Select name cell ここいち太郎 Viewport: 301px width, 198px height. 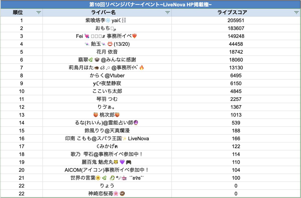[x=107, y=91]
